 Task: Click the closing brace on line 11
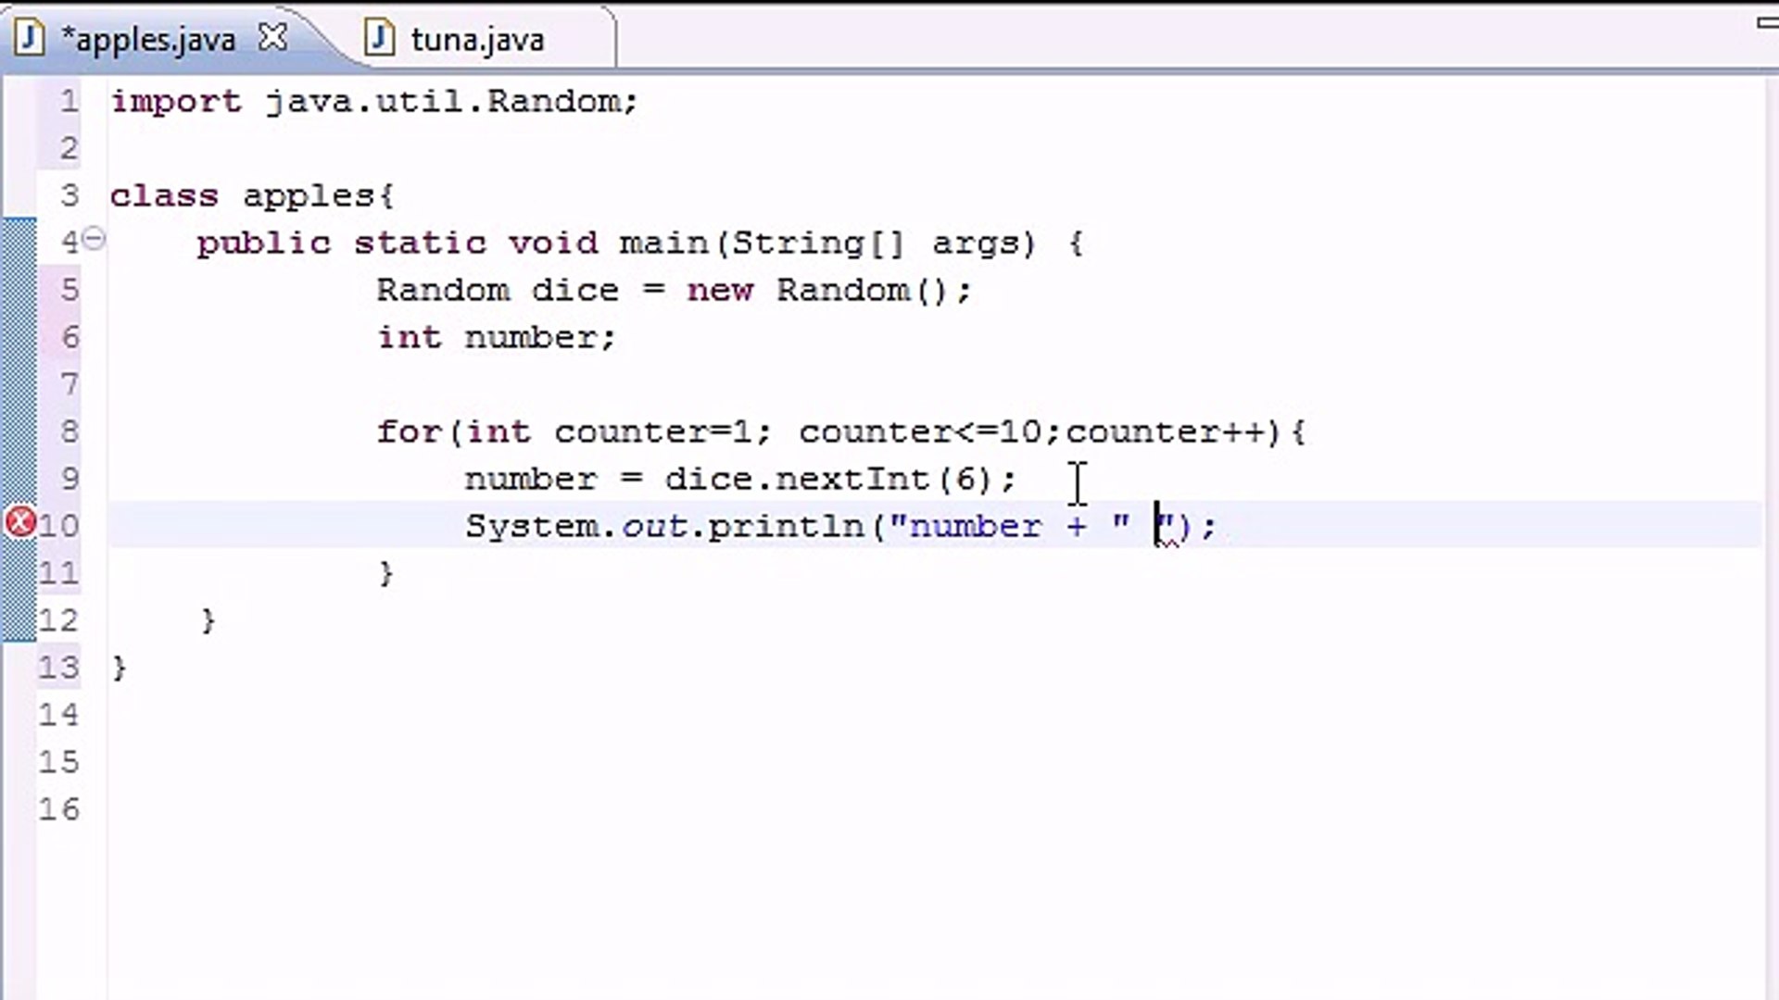click(x=386, y=573)
